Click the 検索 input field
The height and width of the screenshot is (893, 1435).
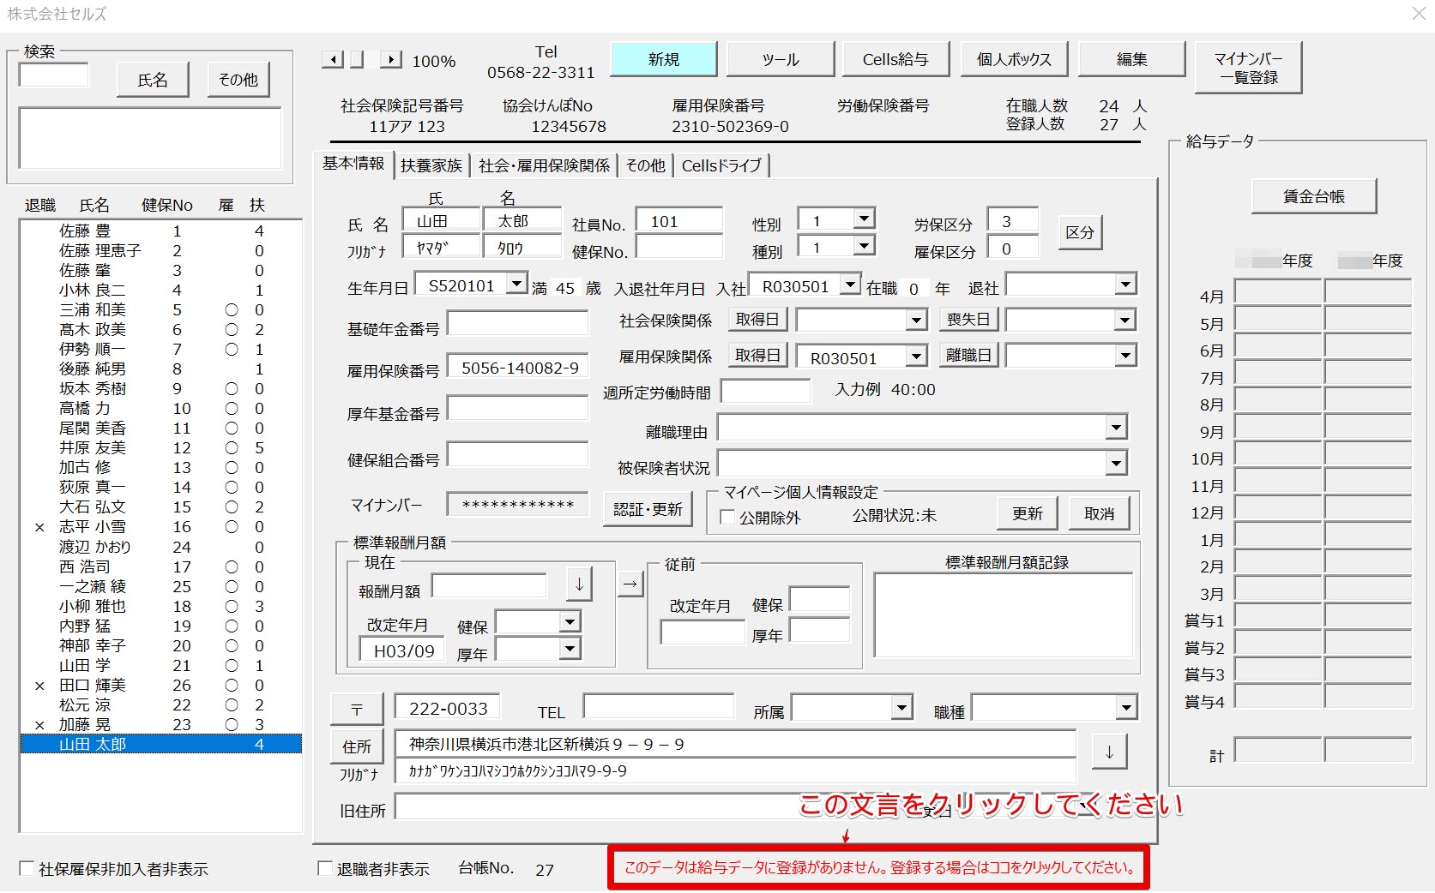(x=54, y=75)
